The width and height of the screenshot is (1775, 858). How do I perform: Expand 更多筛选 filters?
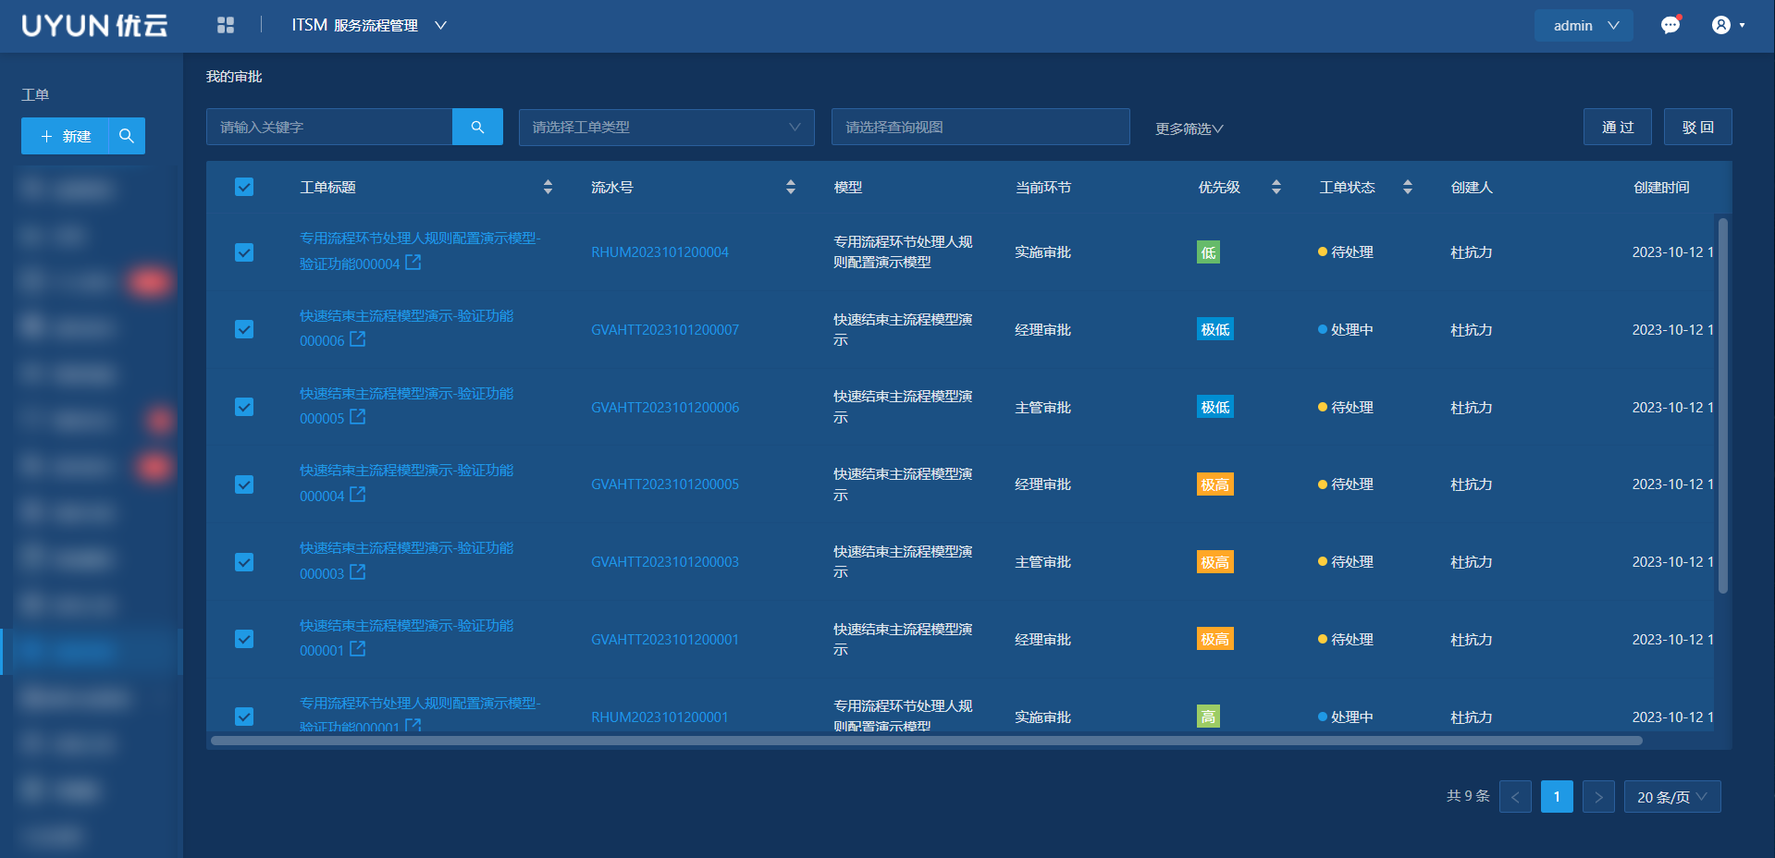pos(1189,129)
